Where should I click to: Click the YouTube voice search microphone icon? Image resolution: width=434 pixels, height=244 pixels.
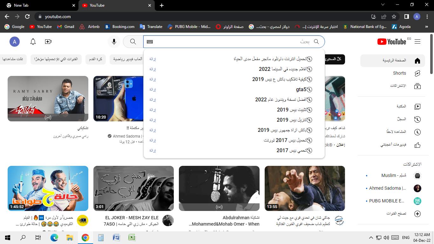(114, 42)
